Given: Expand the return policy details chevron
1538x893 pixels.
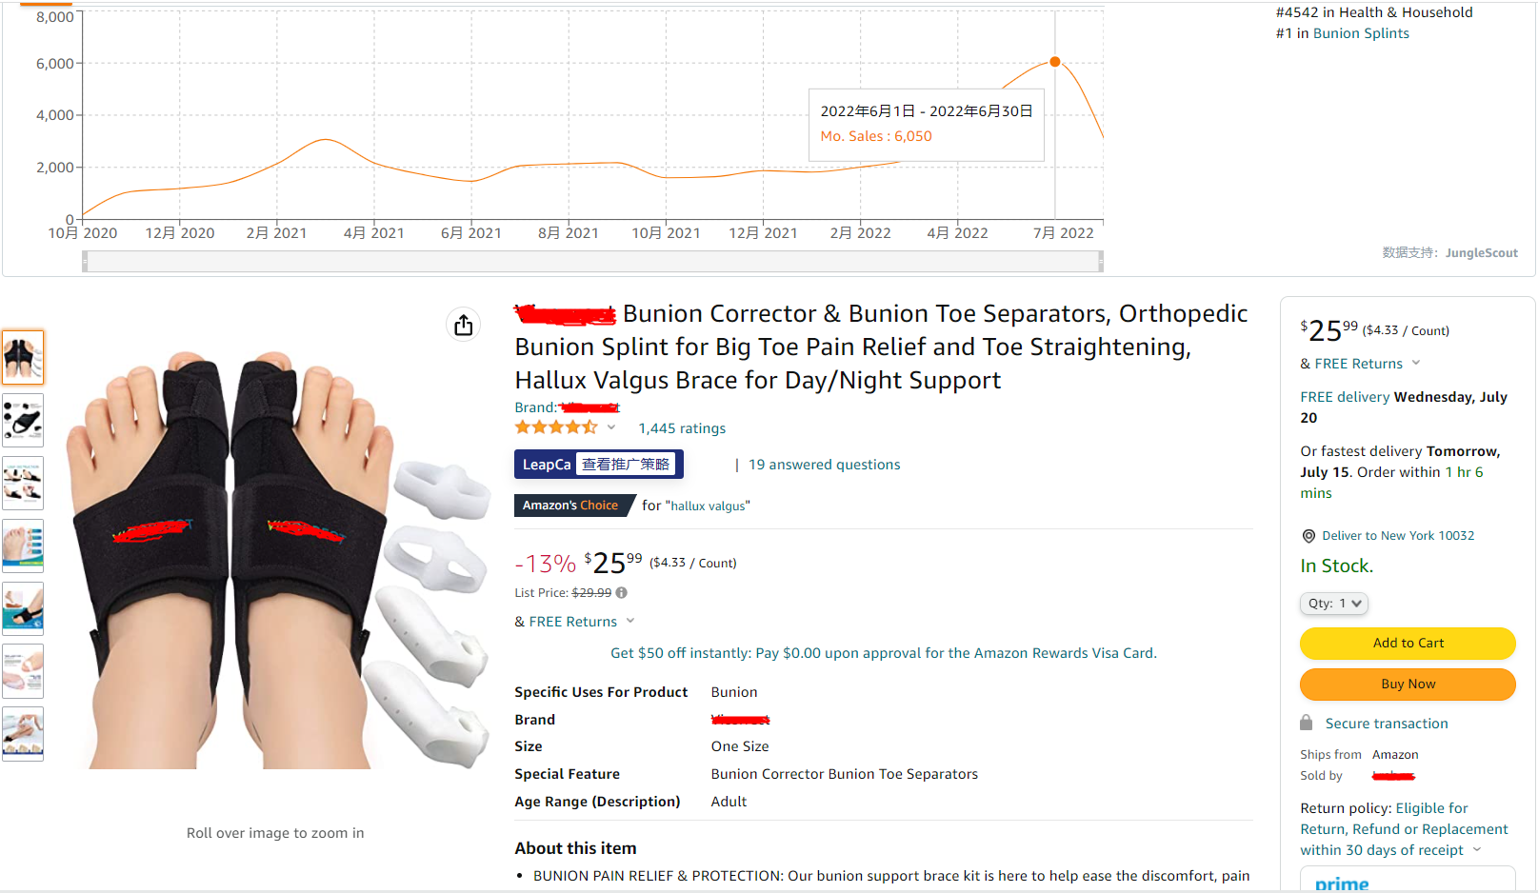Looking at the screenshot, I should pos(1477,850).
